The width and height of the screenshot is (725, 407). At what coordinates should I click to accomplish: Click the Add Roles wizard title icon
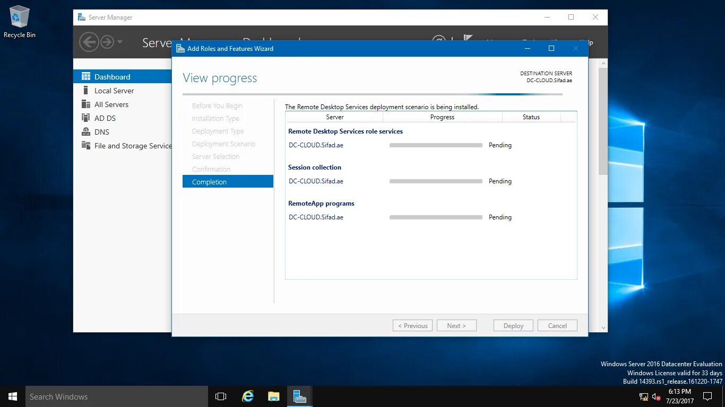click(180, 48)
